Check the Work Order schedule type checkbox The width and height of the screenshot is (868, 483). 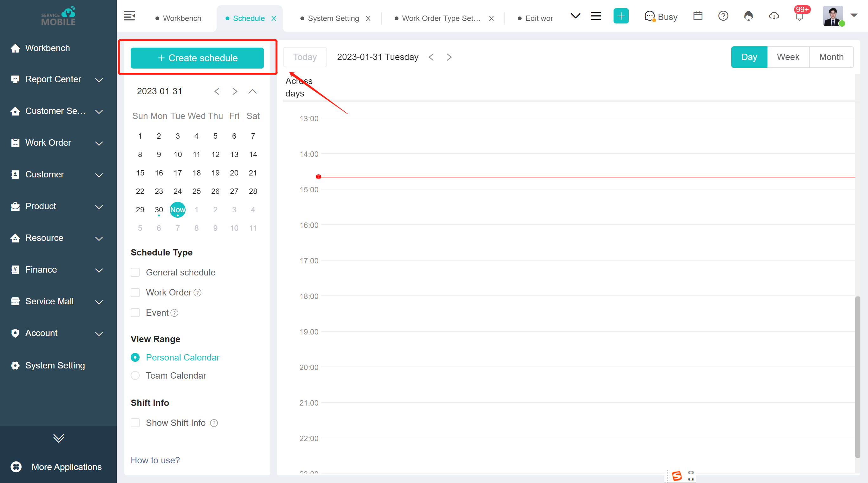tap(135, 293)
